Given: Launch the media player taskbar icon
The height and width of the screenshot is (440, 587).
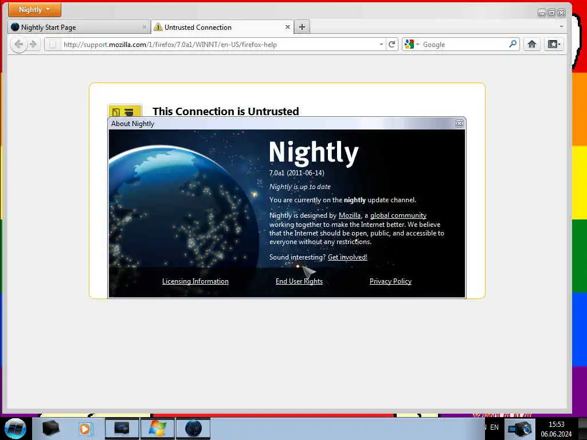Looking at the screenshot, I should pos(85,429).
